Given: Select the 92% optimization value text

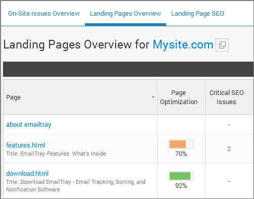Looking at the screenshot, I should [x=181, y=186].
